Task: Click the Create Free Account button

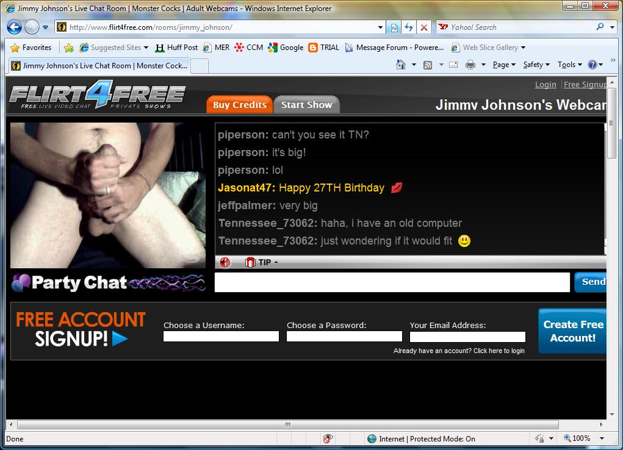Action: [x=572, y=331]
